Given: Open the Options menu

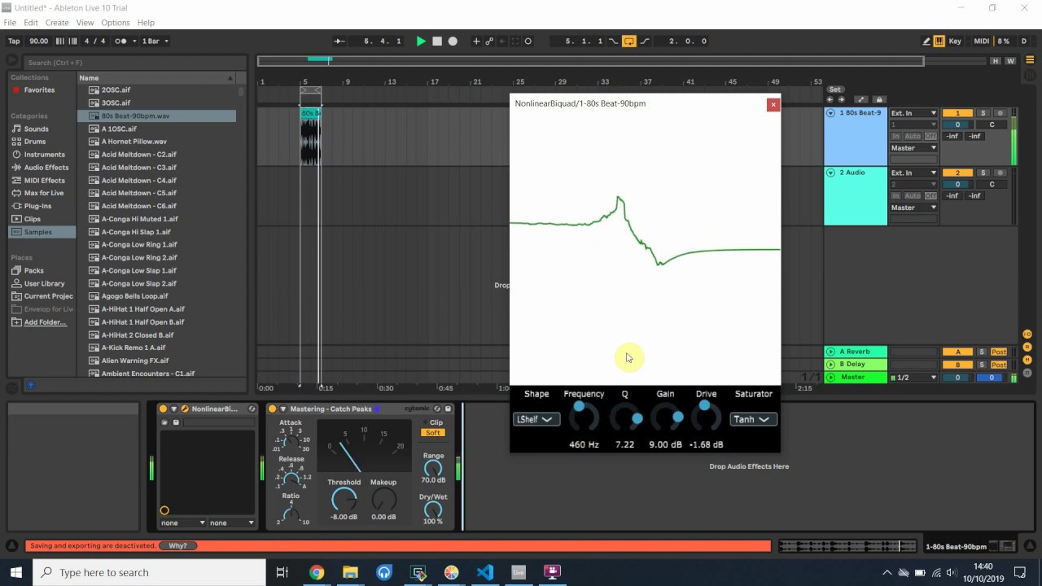Looking at the screenshot, I should (116, 23).
